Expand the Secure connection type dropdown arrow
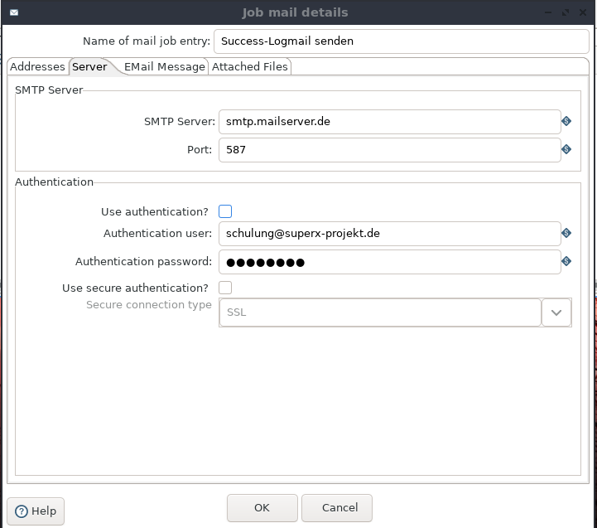Viewport: 597px width, 528px height. 556,312
